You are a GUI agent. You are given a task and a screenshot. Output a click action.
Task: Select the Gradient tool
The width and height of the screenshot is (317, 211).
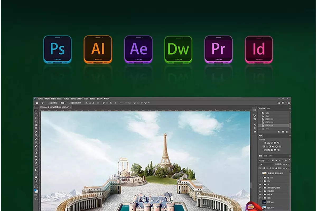[36, 152]
